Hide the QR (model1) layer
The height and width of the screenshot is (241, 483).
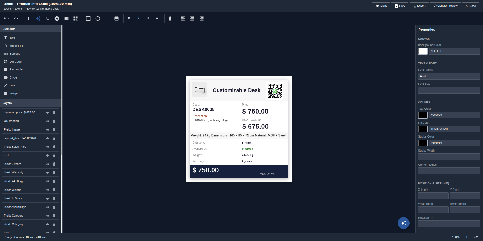click(48, 121)
